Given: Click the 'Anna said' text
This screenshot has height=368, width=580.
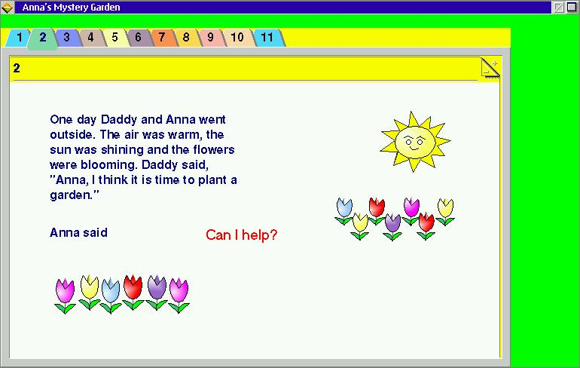Looking at the screenshot, I should pyautogui.click(x=79, y=232).
